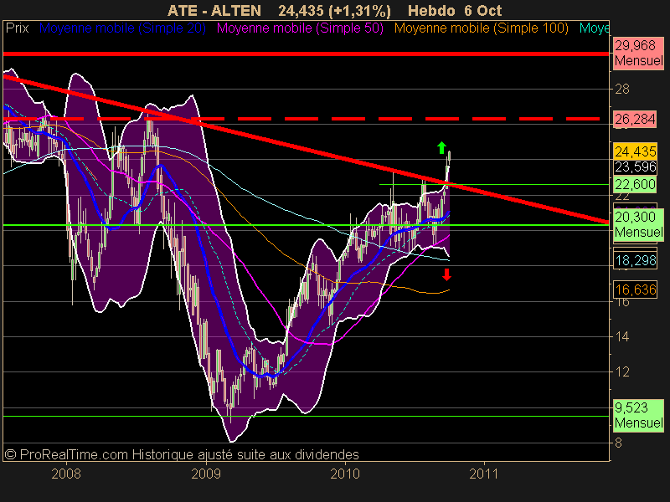The height and width of the screenshot is (502, 670).
Task: Click the current price 24,435 label
Action: pyautogui.click(x=635, y=151)
